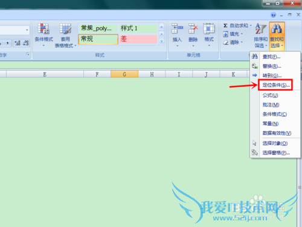Image resolution: width=302 pixels, height=227 pixels.
Task: Expand the AutoSum (自动求和) dropdown arrow
Action: click(x=251, y=25)
